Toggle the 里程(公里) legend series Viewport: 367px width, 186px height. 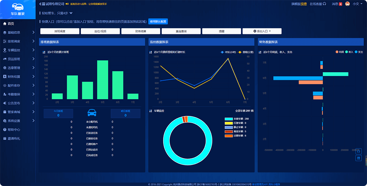point(245,52)
